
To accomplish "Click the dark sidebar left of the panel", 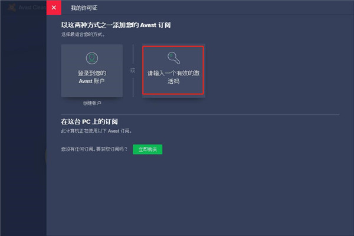I will [x=23, y=124].
